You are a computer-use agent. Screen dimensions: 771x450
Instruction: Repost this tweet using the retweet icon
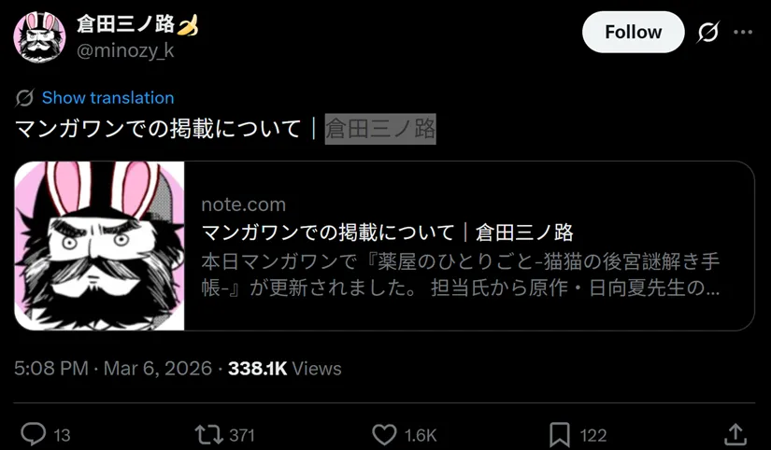click(209, 435)
